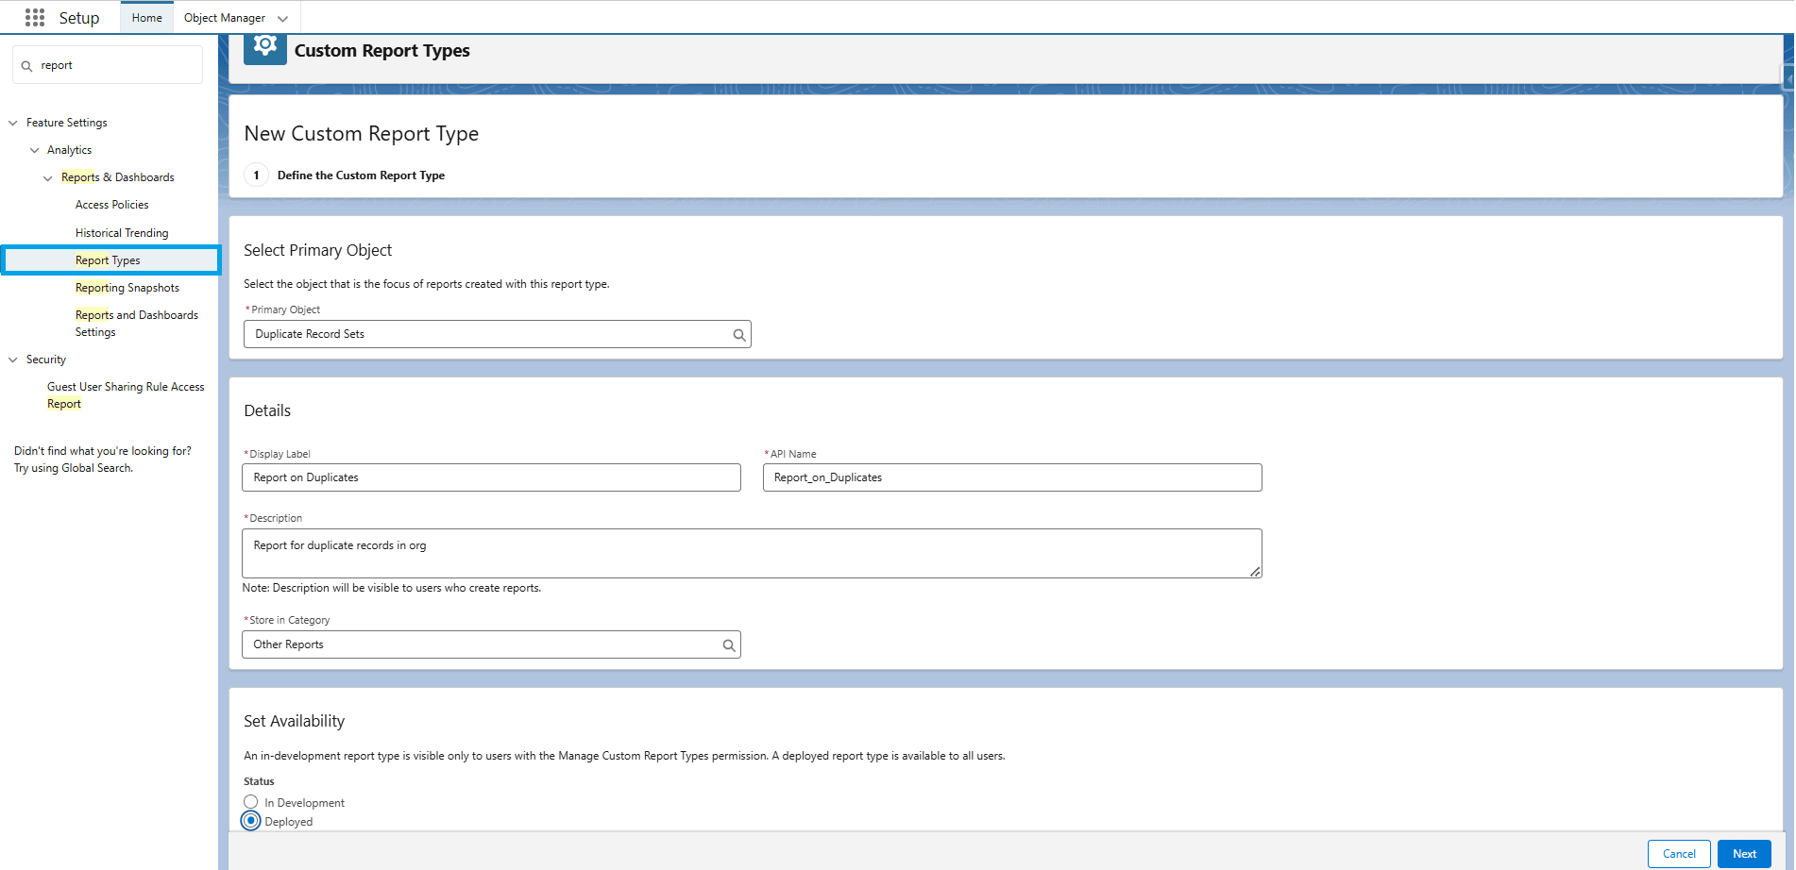
Task: Click the Store in Category lookup icon
Action: (728, 645)
